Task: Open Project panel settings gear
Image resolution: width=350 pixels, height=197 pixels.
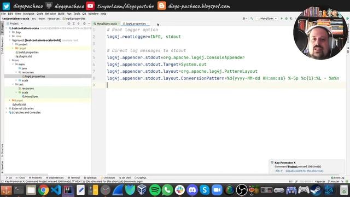Action: (84, 24)
